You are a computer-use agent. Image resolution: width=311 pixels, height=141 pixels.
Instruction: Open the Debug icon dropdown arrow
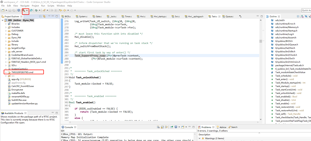pyautogui.click(x=39, y=10)
